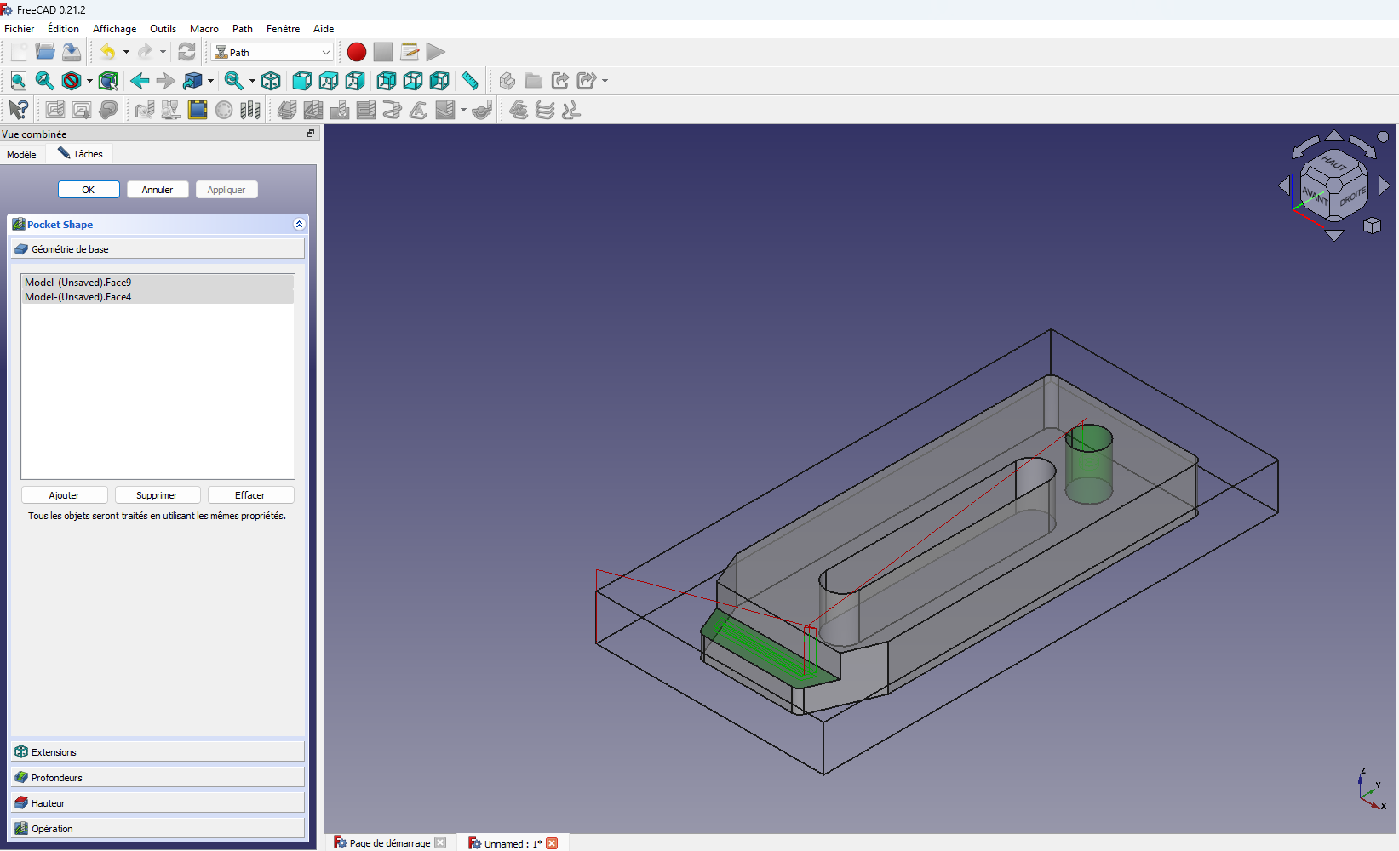Click the go to linked object icon

click(x=192, y=81)
